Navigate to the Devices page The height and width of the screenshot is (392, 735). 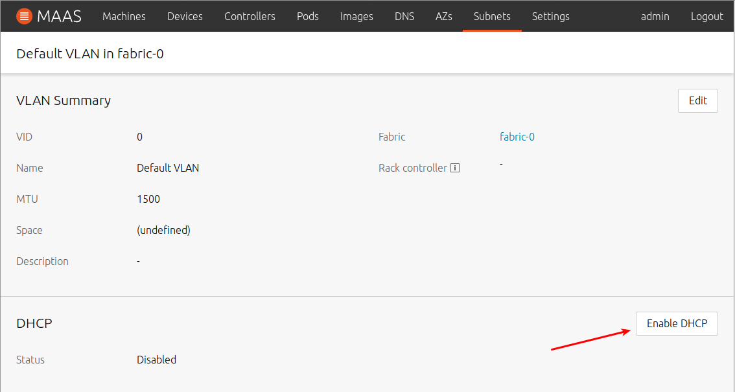pyautogui.click(x=185, y=16)
